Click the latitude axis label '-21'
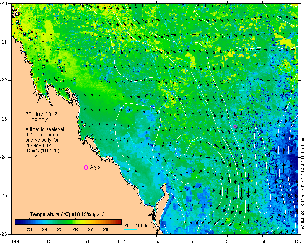 tap(4, 42)
